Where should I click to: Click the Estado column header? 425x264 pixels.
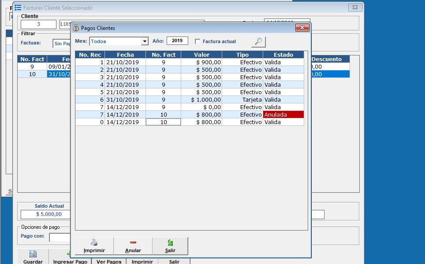pos(283,55)
